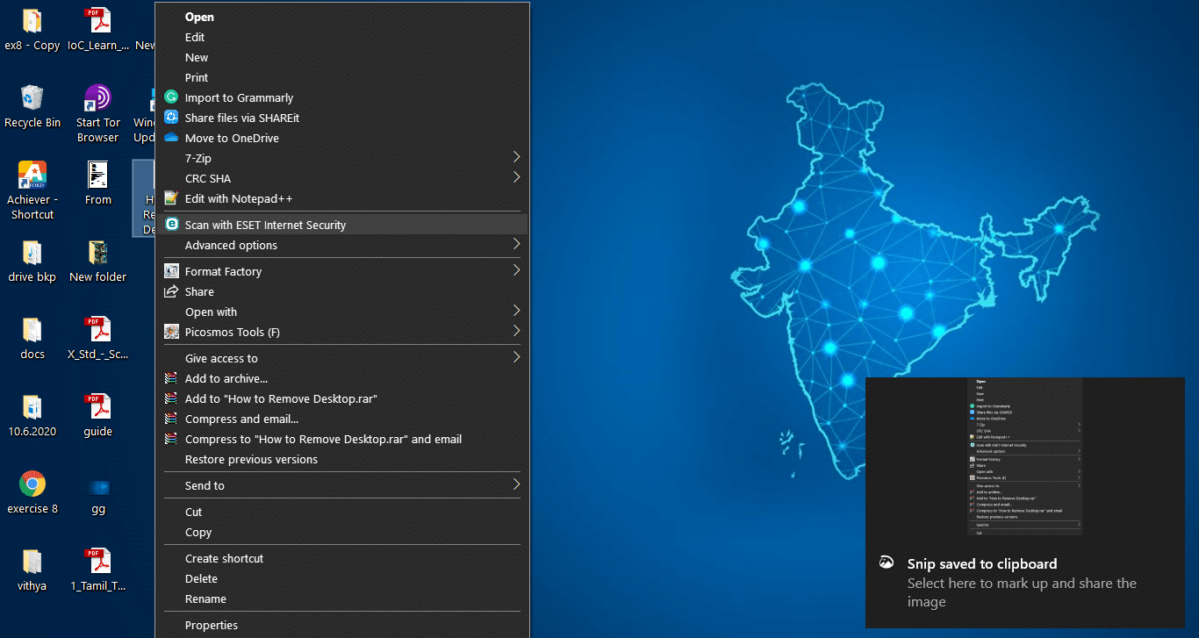The image size is (1199, 638).
Task: Expand the Open with submenu
Action: 516,312
